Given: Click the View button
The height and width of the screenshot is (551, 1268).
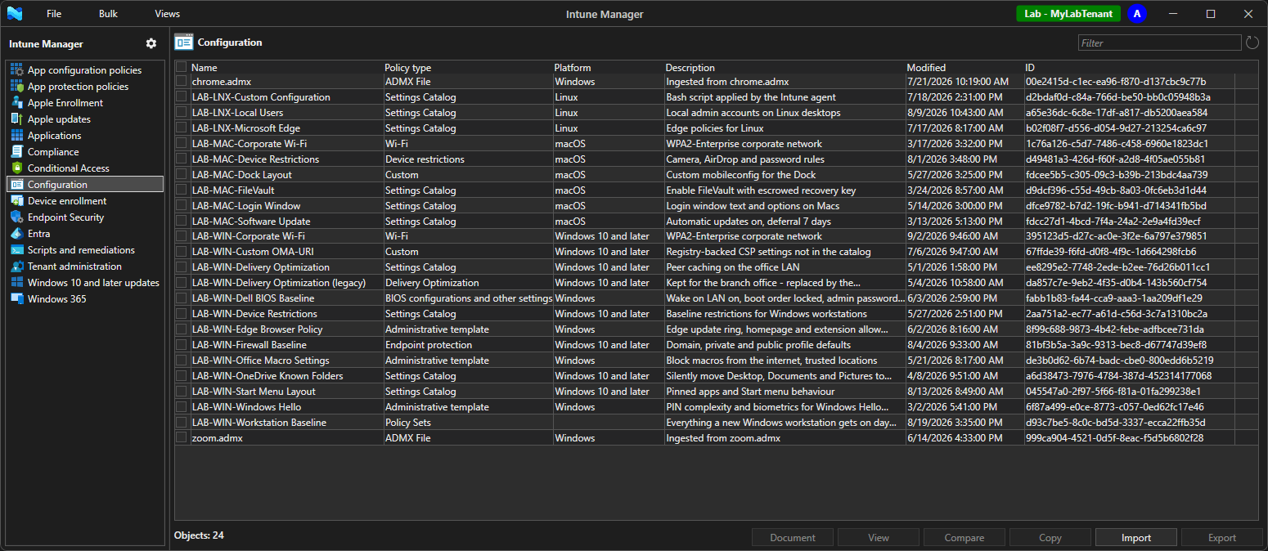Looking at the screenshot, I should pos(878,538).
